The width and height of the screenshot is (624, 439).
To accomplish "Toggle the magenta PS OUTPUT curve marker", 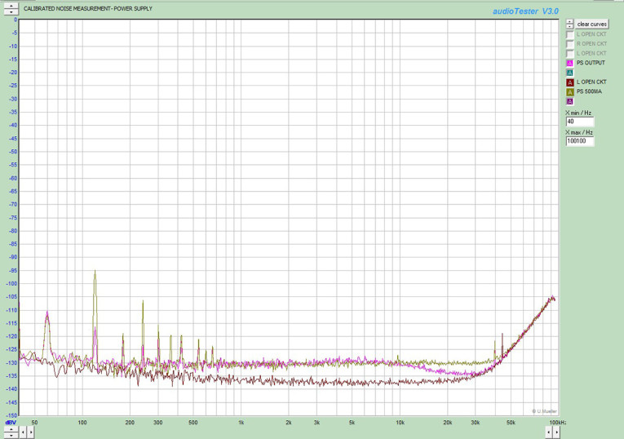I will 570,64.
